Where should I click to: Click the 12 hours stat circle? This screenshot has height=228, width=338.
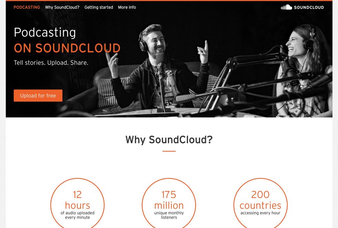tap(77, 203)
